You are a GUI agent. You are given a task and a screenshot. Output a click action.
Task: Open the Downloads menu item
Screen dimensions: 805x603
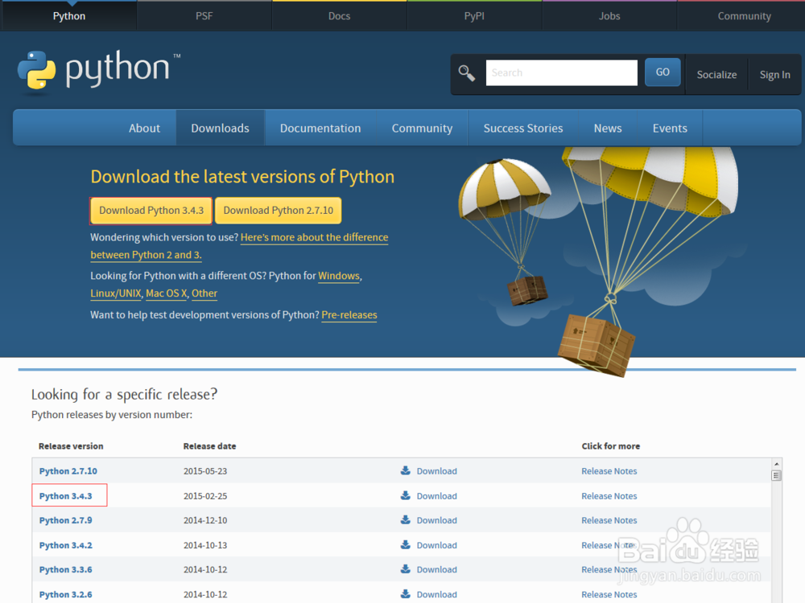221,128
